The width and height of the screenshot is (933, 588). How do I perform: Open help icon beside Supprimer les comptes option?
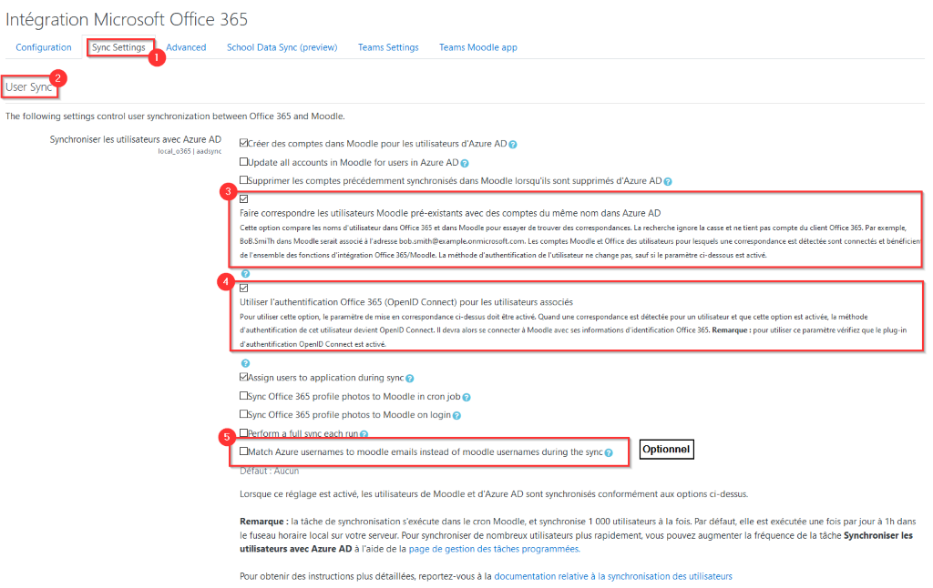point(668,182)
